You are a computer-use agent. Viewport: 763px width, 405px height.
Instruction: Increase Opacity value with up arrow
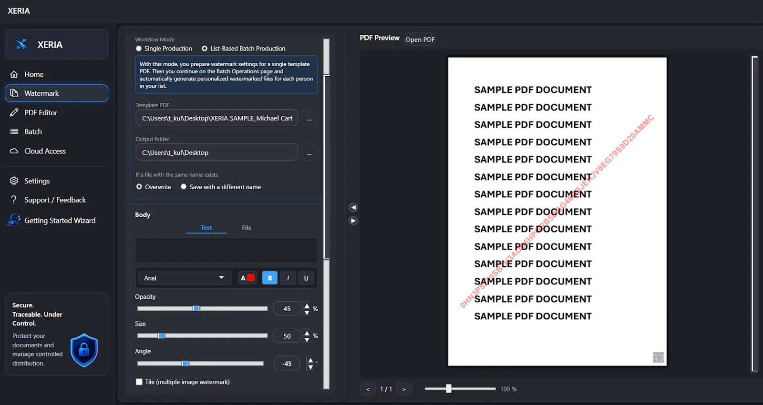(x=307, y=306)
